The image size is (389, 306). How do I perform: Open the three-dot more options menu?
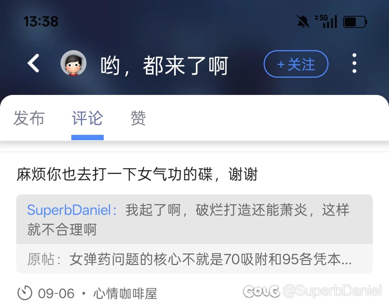[x=354, y=63]
